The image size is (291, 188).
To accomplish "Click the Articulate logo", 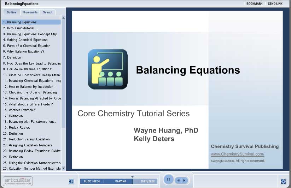I will (18, 181).
